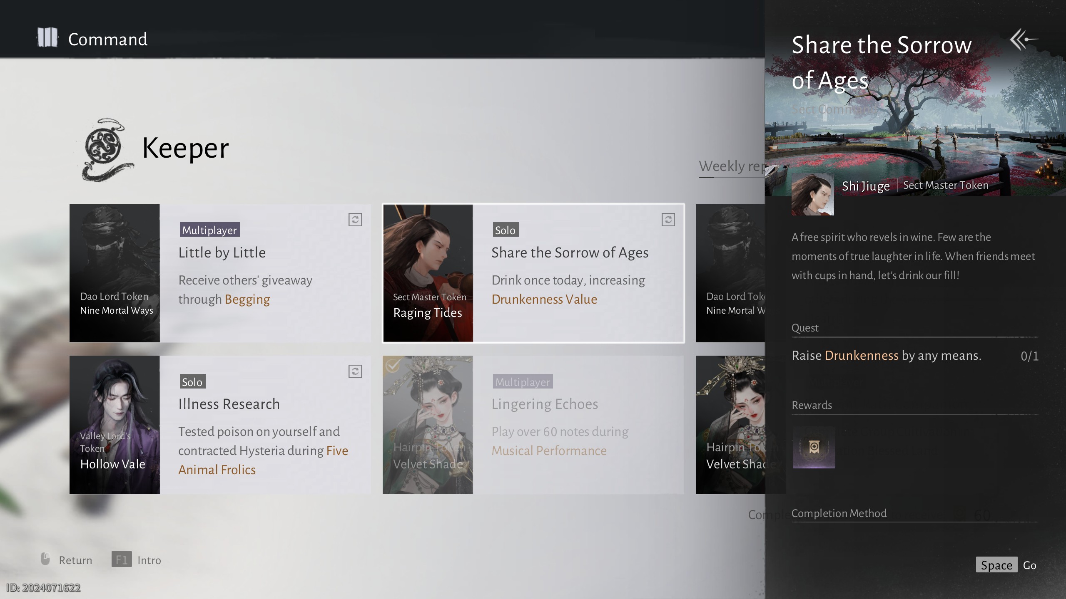Screen dimensions: 1066x599
Task: Click the completed checkmark on Lingering Echoes
Action: coord(392,366)
